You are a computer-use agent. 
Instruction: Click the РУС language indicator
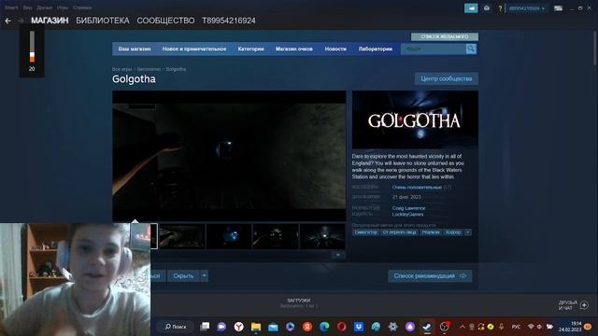[516, 327]
